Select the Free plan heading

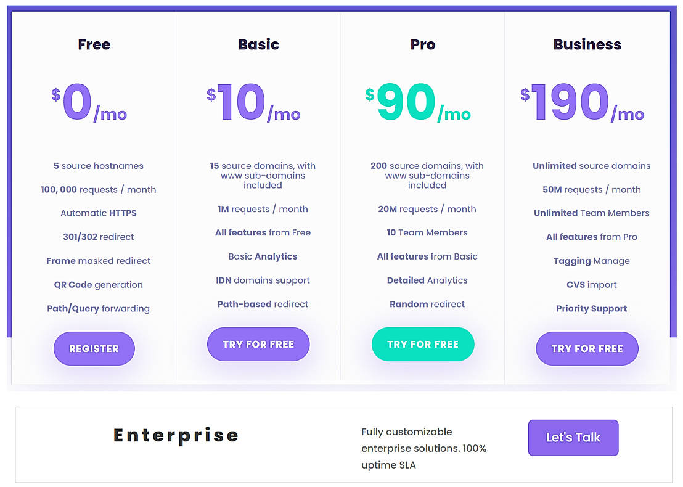pos(94,44)
